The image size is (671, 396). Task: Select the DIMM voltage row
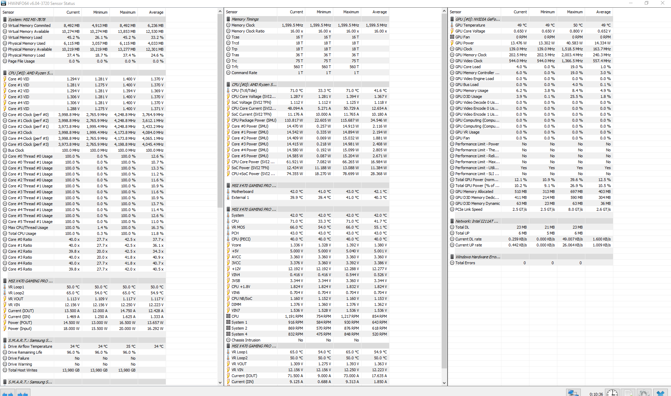(x=307, y=304)
